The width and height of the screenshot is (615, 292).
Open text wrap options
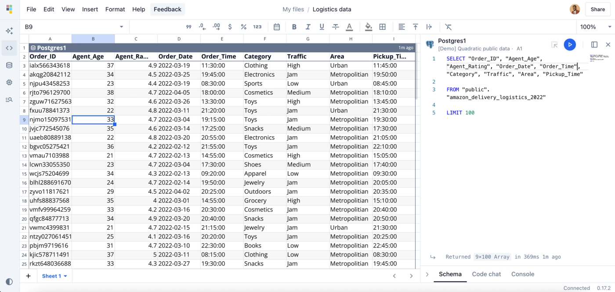(x=429, y=27)
